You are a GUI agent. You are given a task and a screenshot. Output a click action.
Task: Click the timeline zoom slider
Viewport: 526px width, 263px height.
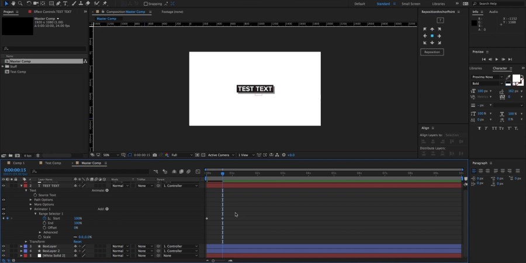219,261
